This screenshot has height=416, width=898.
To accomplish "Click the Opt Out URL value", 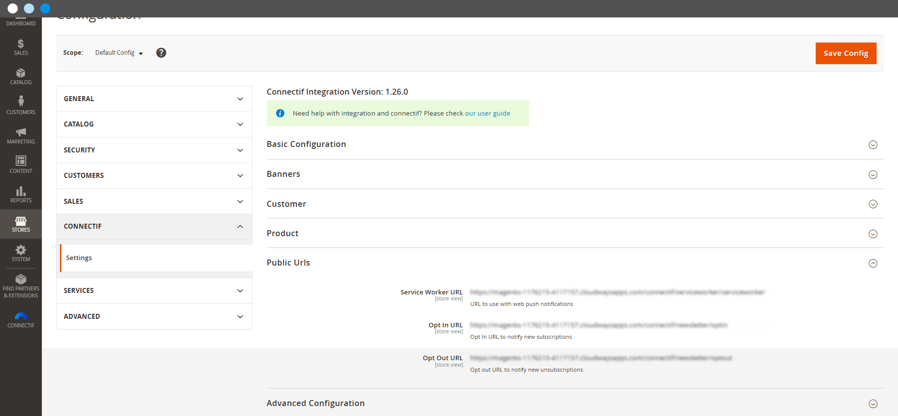I will pos(601,358).
